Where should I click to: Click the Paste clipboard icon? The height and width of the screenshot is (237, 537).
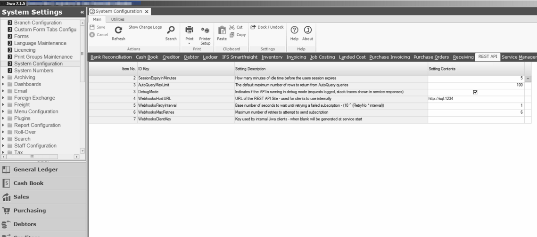(222, 31)
